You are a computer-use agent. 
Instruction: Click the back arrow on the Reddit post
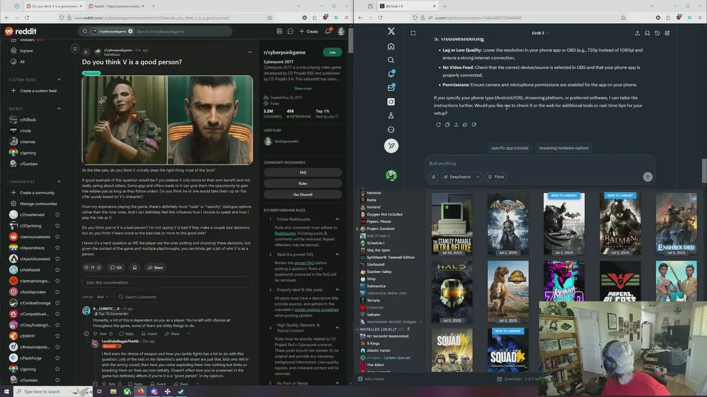(86, 52)
